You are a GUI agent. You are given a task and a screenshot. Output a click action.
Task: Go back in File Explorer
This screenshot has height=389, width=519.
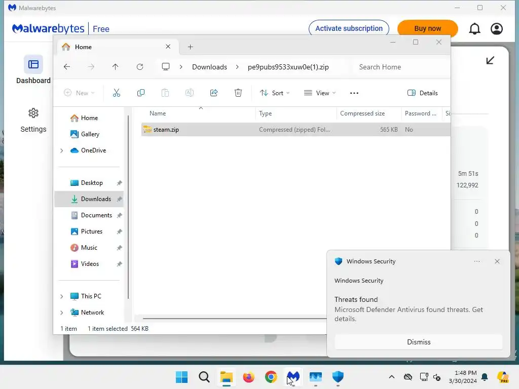click(x=67, y=67)
